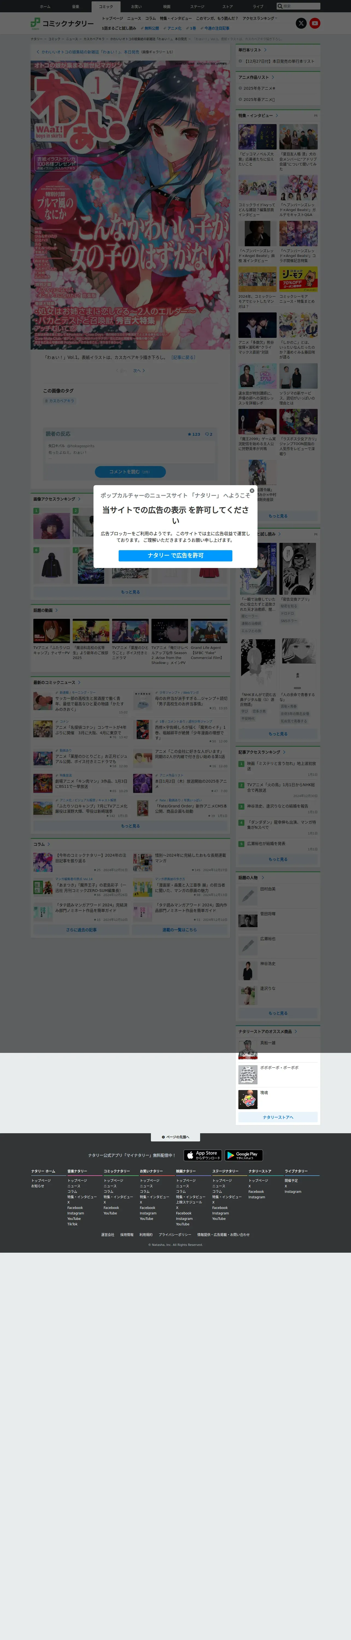Click the コミックナタリー logo
The image size is (351, 1640).
pos(62,24)
